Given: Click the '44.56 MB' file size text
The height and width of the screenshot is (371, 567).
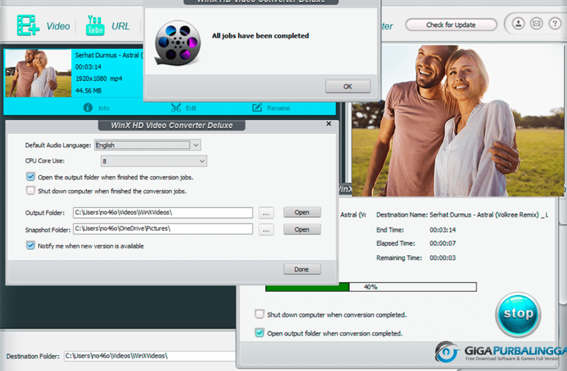Looking at the screenshot, I should pos(88,90).
